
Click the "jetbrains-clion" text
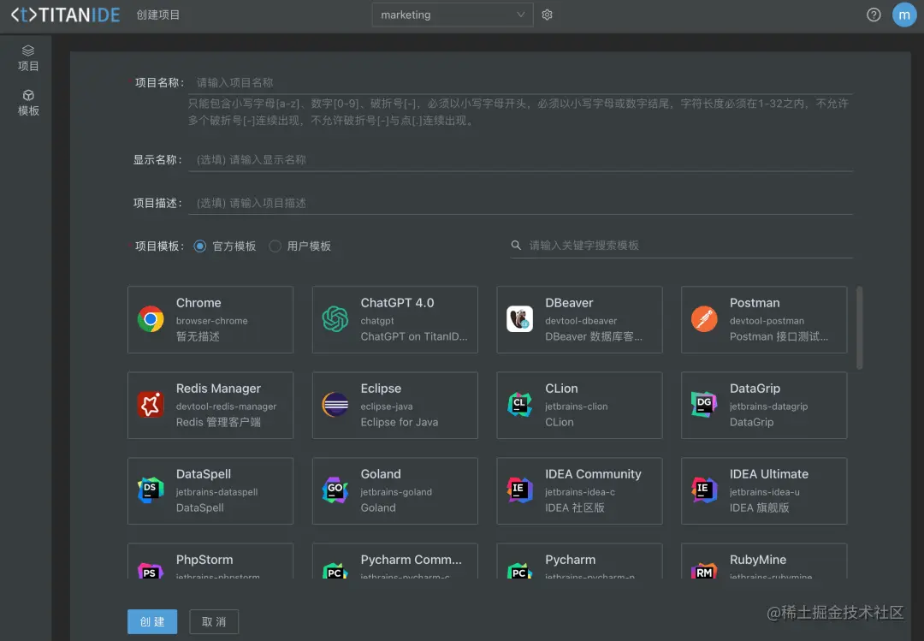pyautogui.click(x=577, y=407)
